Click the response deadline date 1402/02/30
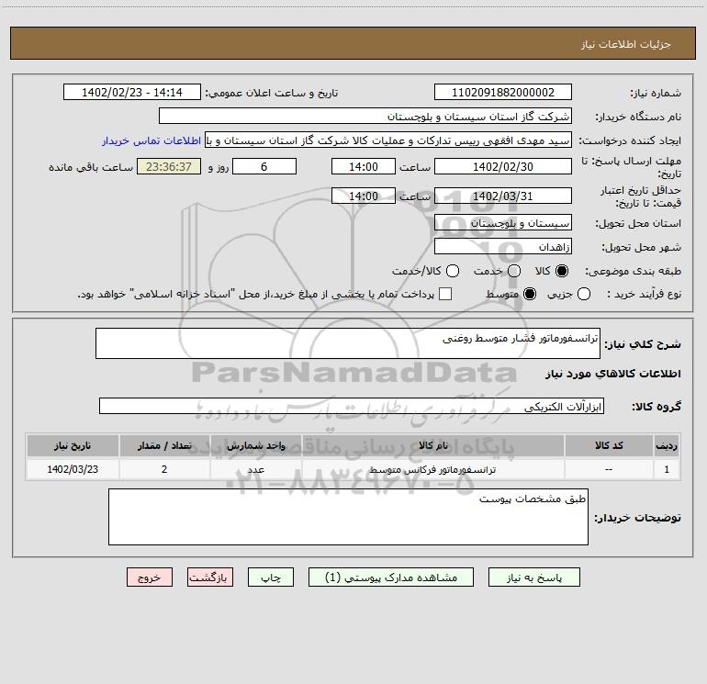 pyautogui.click(x=503, y=166)
